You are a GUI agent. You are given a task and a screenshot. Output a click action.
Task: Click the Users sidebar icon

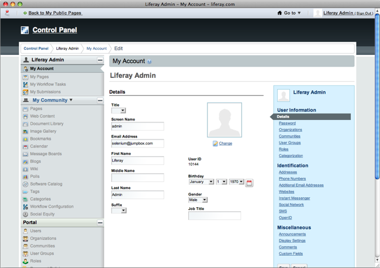coord(26,231)
